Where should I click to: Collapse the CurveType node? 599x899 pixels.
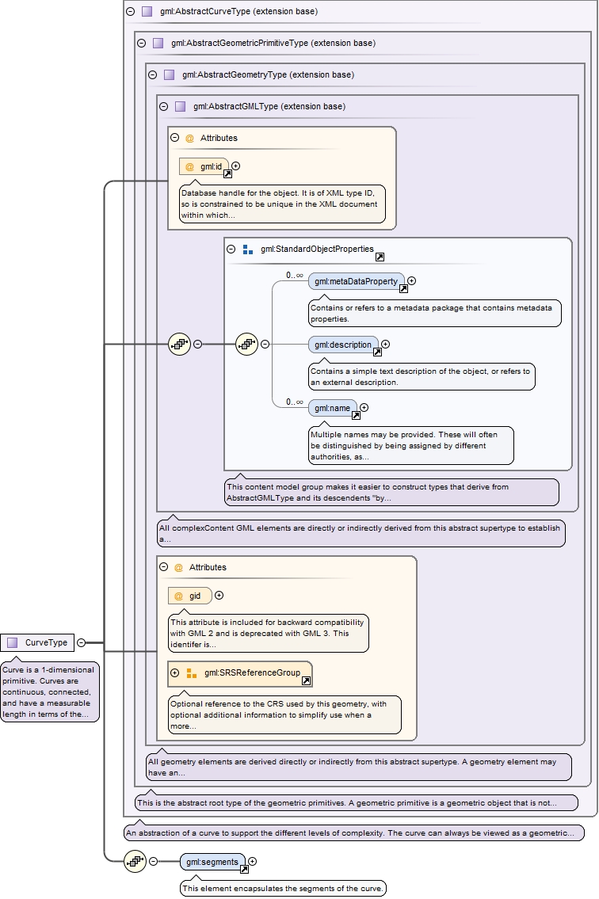81,642
